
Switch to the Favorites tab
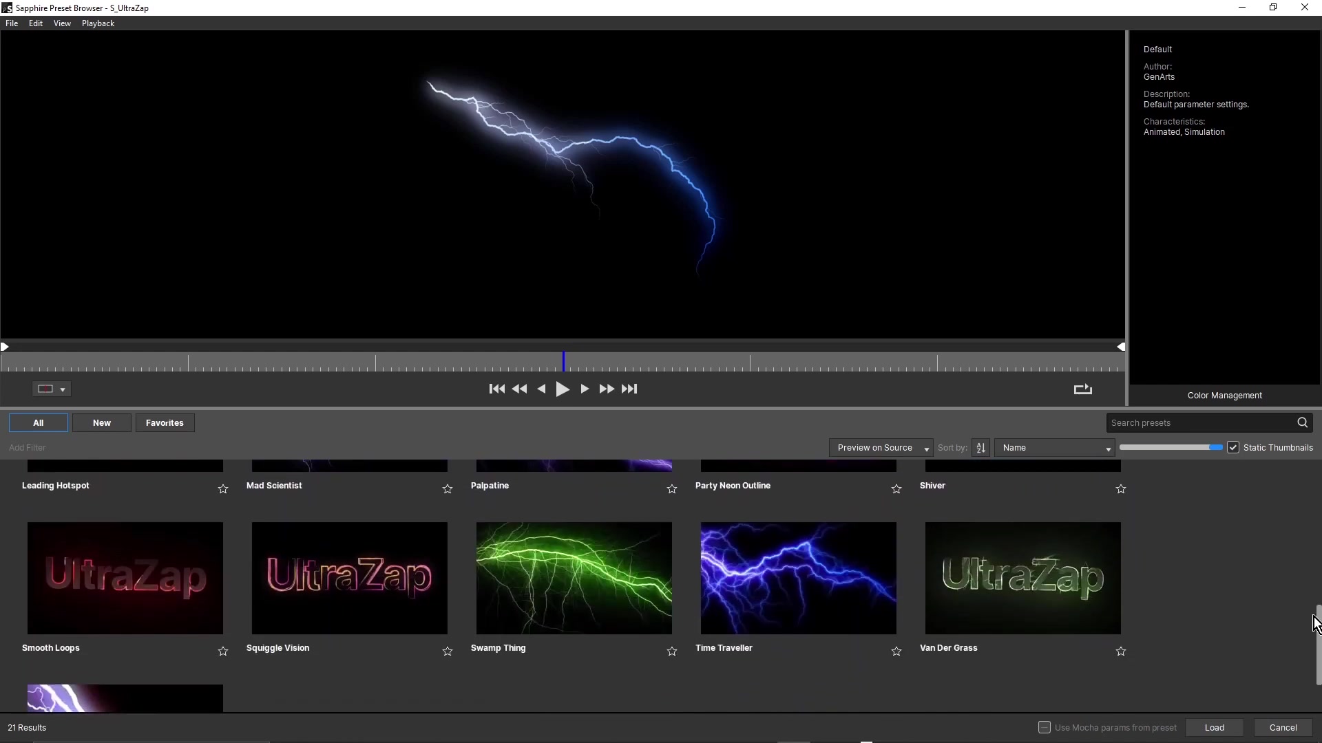point(165,423)
